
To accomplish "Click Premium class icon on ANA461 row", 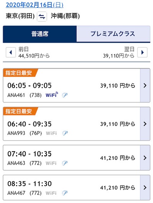I will 65,95.
